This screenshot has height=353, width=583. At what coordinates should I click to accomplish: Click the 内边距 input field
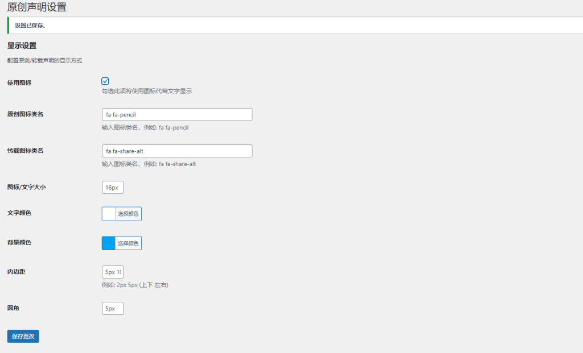[x=113, y=272]
